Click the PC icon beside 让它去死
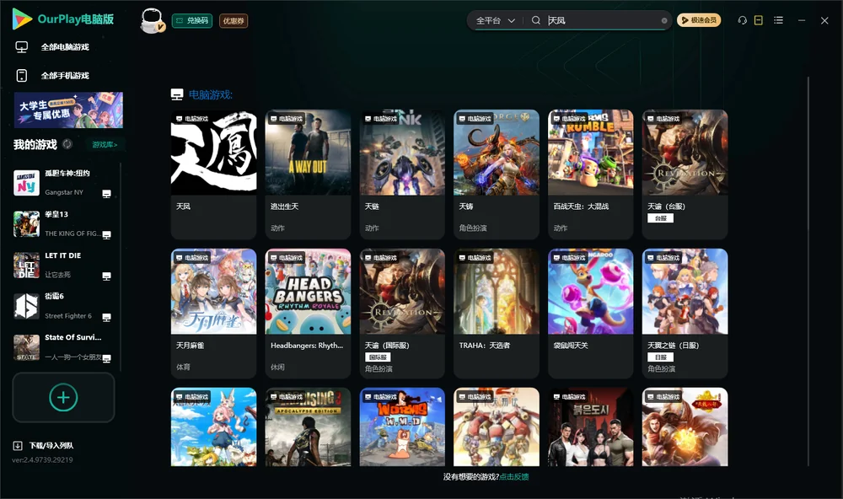This screenshot has width=843, height=499. [x=106, y=276]
